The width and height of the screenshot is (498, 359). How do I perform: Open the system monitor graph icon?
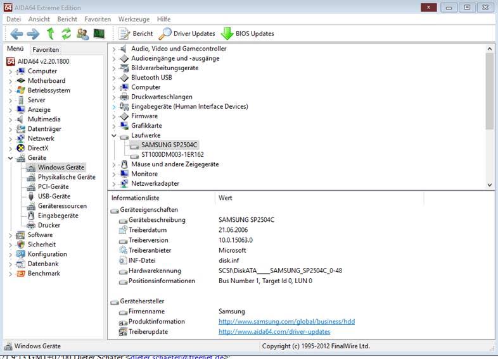click(x=99, y=33)
